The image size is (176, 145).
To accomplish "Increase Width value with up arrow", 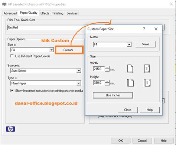I will [107, 68].
